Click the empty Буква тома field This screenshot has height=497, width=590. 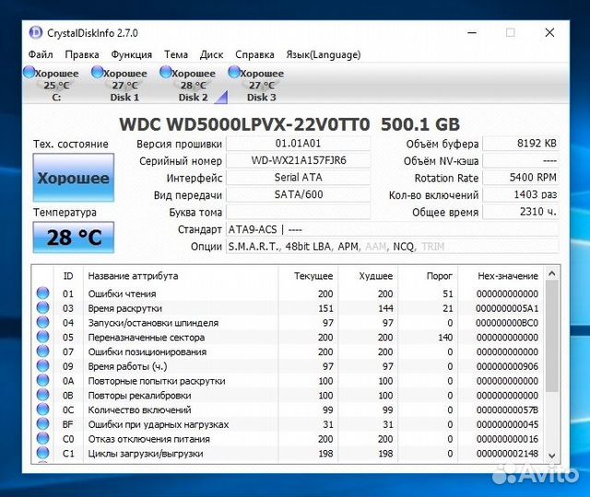[298, 212]
